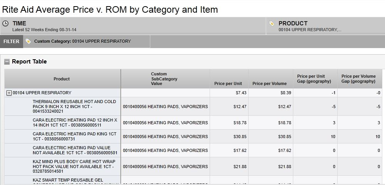Sort by the Product column header

click(62, 79)
